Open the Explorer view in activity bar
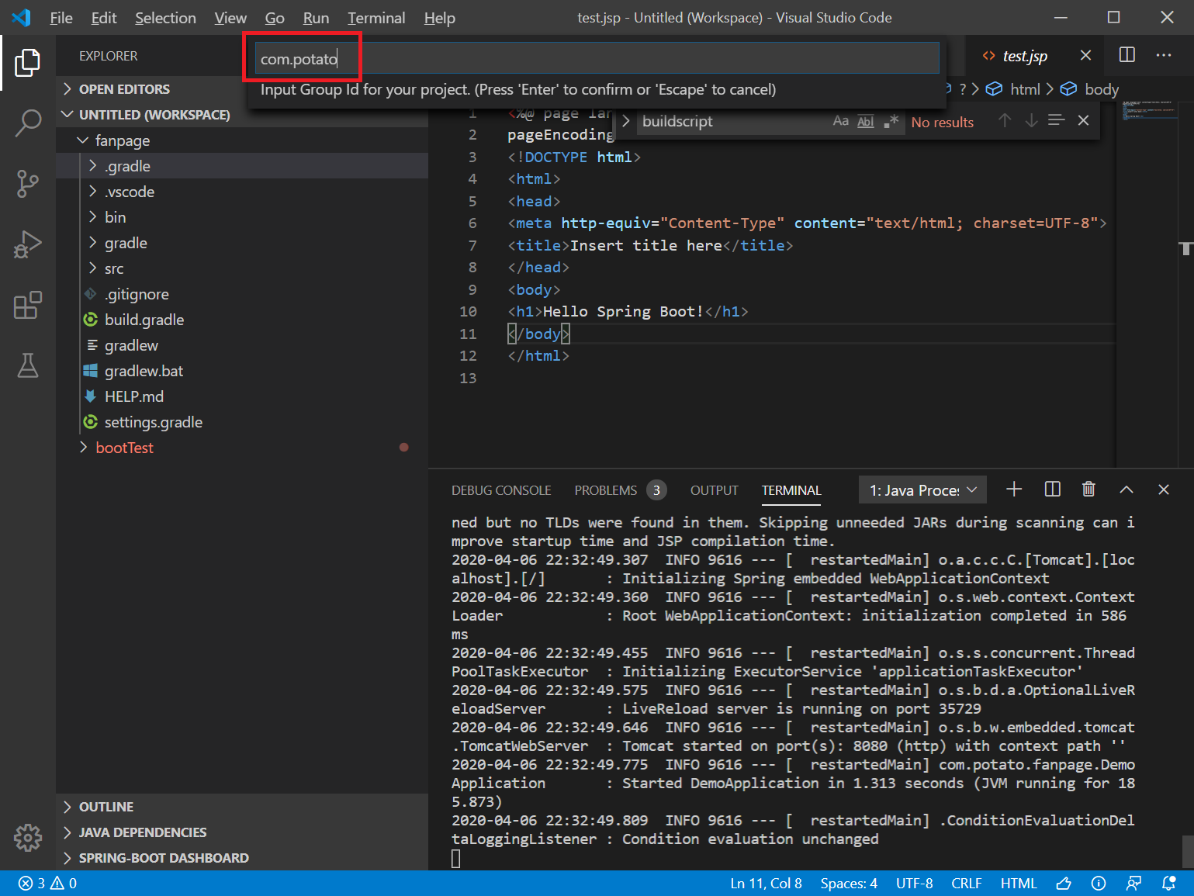The height and width of the screenshot is (896, 1194). (28, 62)
